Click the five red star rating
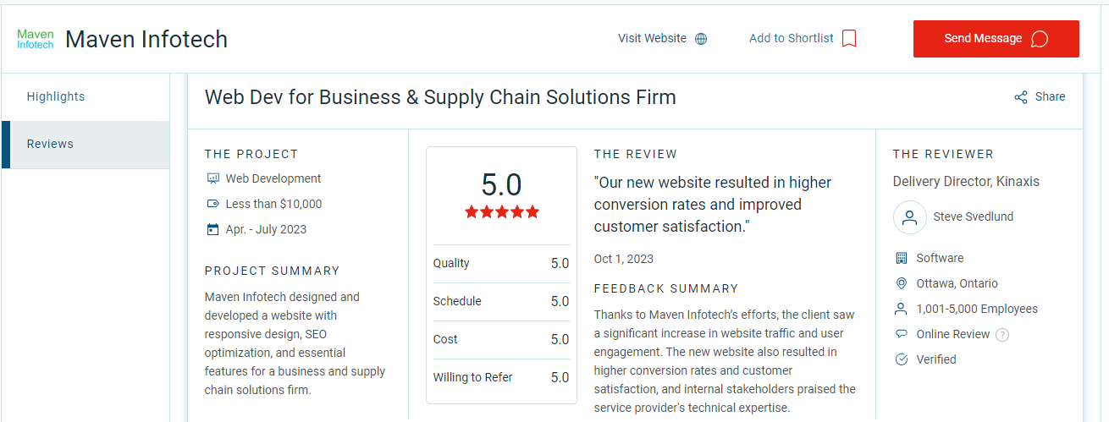Screen dimensions: 1109x422 pyautogui.click(x=502, y=212)
